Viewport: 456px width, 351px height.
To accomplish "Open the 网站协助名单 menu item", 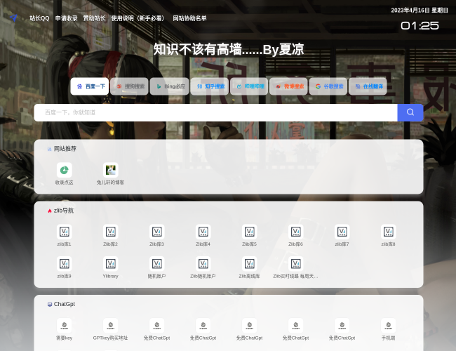I will pos(189,18).
